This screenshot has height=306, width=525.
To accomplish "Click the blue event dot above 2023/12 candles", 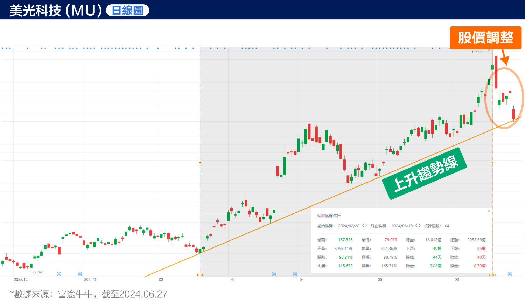I will pos(27,48).
